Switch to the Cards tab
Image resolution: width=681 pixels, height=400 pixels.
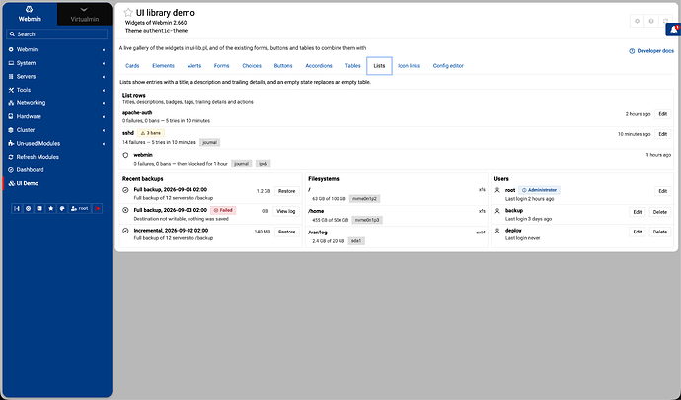[x=132, y=66]
